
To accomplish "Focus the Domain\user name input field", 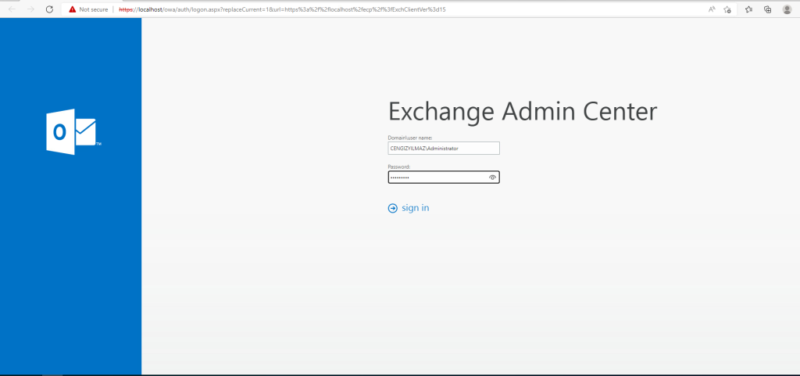I will (443, 148).
